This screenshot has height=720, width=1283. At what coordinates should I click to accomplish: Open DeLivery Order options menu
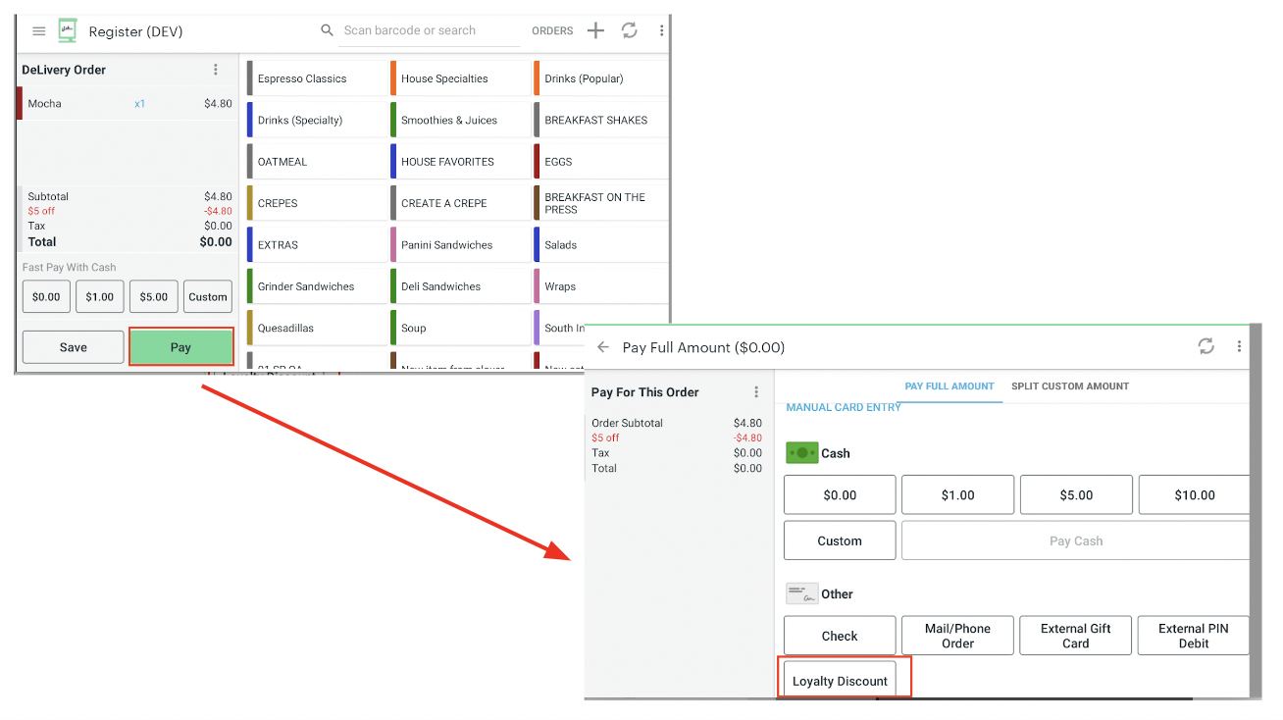point(216,70)
